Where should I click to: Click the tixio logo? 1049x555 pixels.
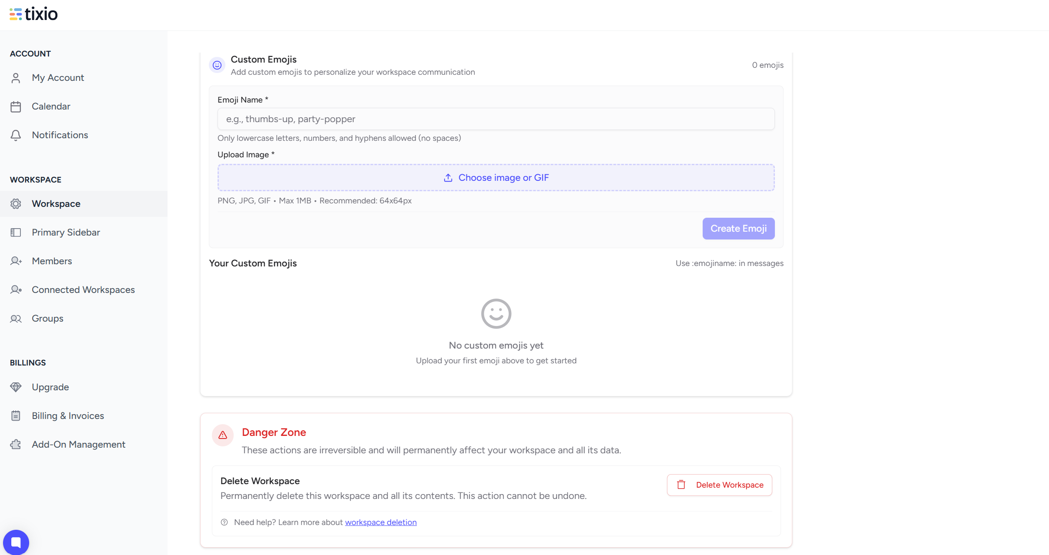(34, 14)
